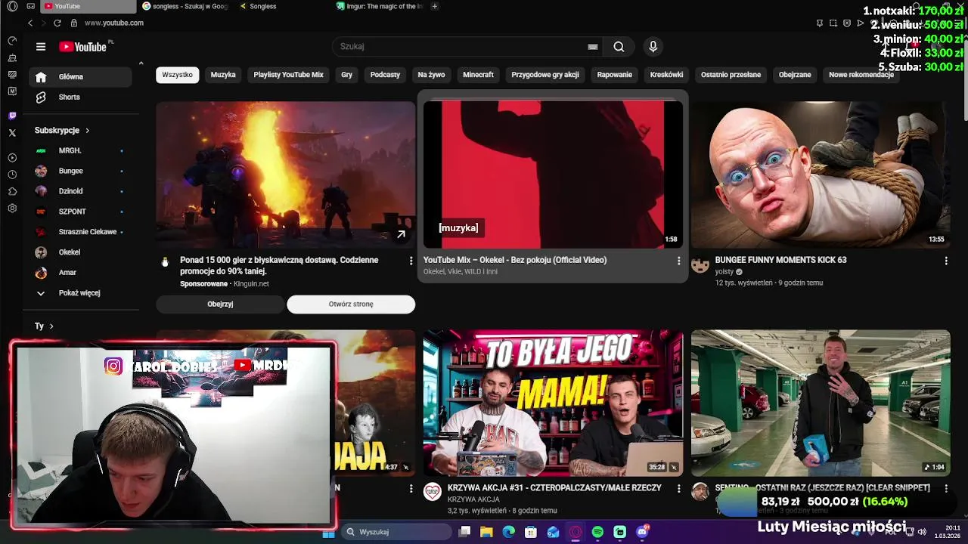Open Twitch from Opera sidebar
Image resolution: width=968 pixels, height=544 pixels.
pos(12,116)
